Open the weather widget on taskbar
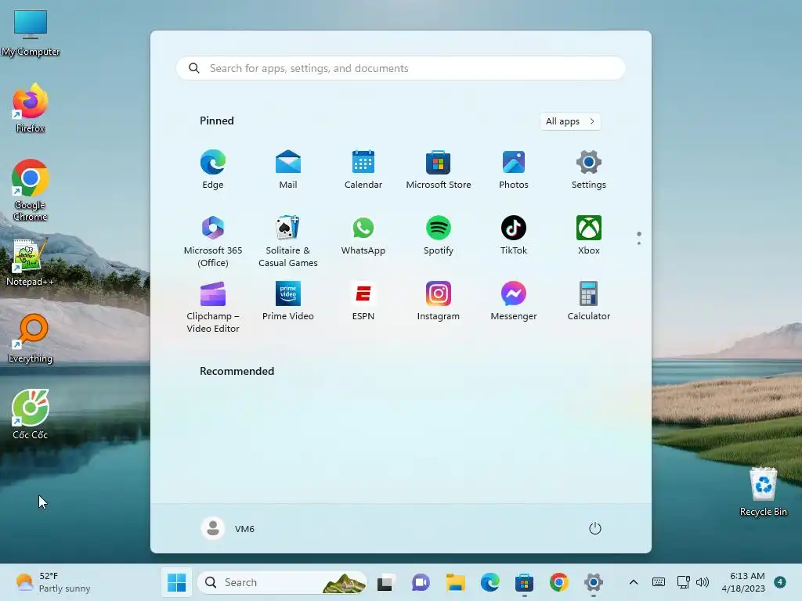Screen dimensions: 802x601 [52, 582]
